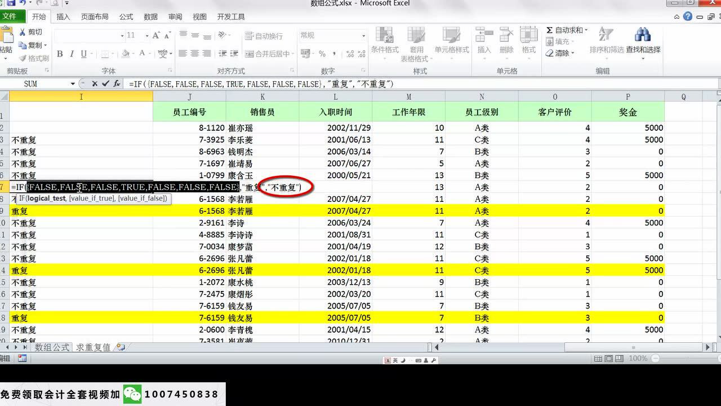Click the 文件 file button
The image size is (721, 406).
[x=10, y=16]
